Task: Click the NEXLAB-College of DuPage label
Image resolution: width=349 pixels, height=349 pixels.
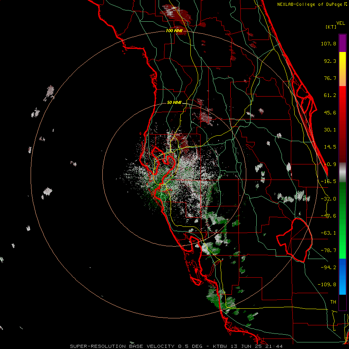Action: point(310,4)
